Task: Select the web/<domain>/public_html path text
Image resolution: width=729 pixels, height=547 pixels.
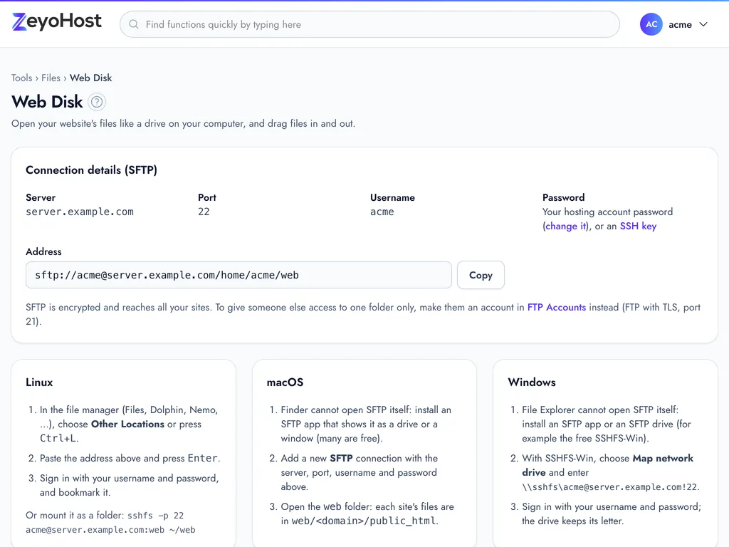Action: (x=364, y=521)
